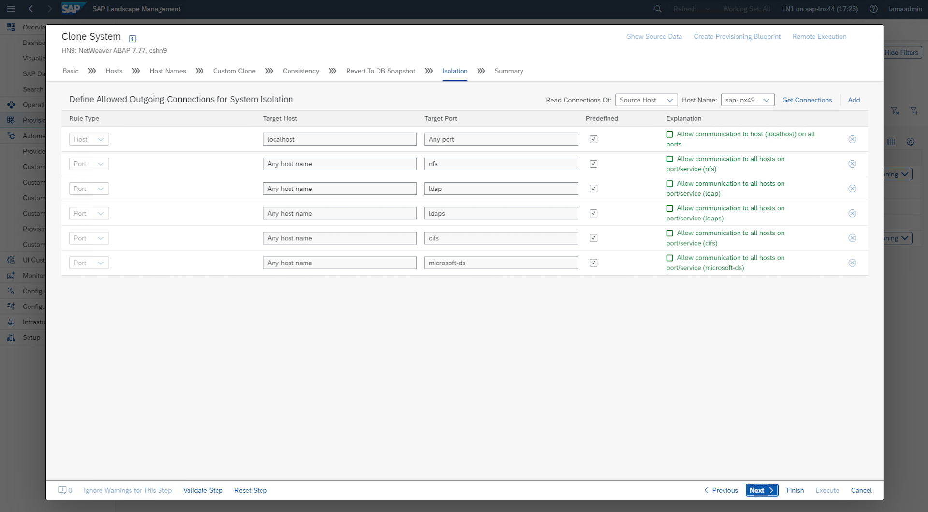This screenshot has height=512, width=928.
Task: Toggle checkbox for ldap communication rule
Action: point(669,184)
